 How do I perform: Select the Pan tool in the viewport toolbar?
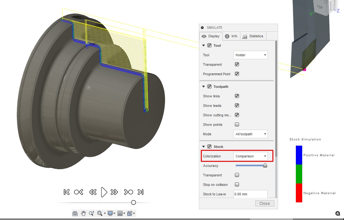pos(83,213)
